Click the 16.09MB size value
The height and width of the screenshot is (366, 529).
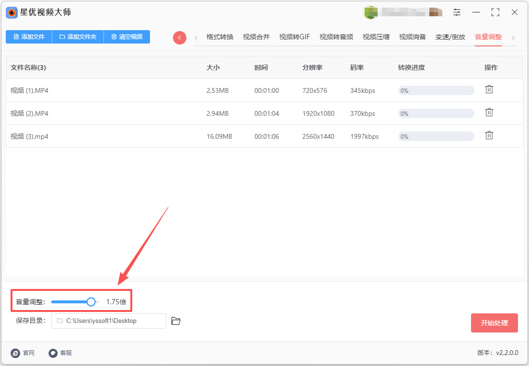(x=219, y=136)
